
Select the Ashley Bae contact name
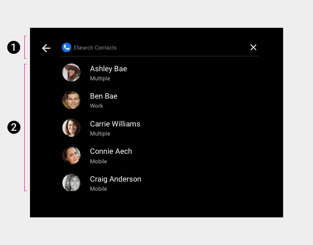point(108,69)
